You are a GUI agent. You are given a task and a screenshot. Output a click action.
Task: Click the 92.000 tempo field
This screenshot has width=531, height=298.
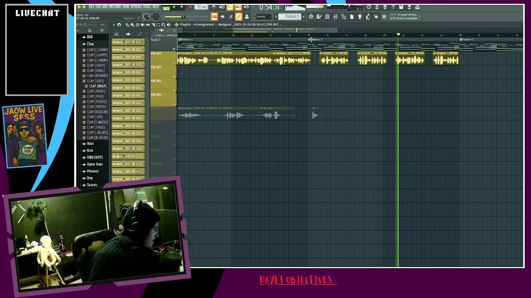[201, 7]
